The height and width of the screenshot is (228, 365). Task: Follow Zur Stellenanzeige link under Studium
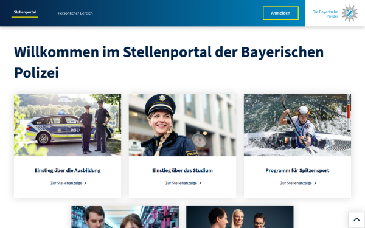181,184
